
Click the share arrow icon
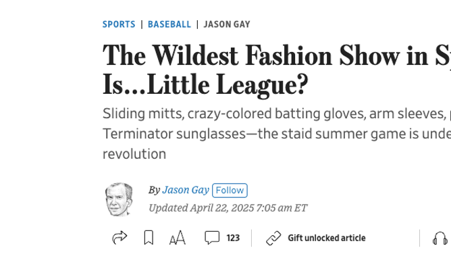(120, 238)
